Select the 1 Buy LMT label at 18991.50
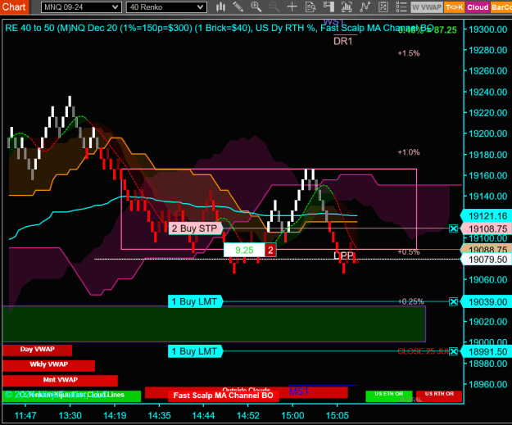Screen dimensions: 512x425 click(x=195, y=351)
